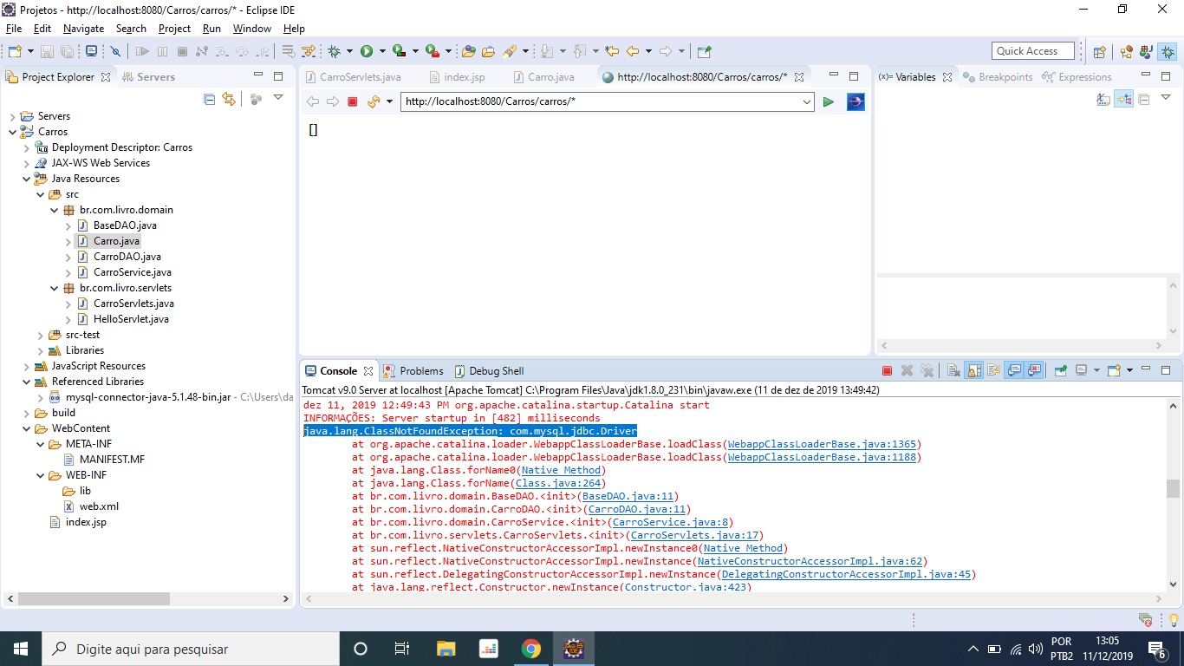
Task: Open the Class.java:264 stack trace link
Action: (x=559, y=483)
